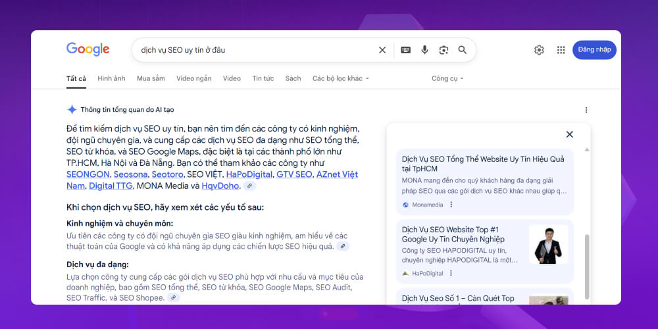Open the on-screen keyboard input tool
Viewport: 658px width, 329px height.
pyautogui.click(x=405, y=50)
